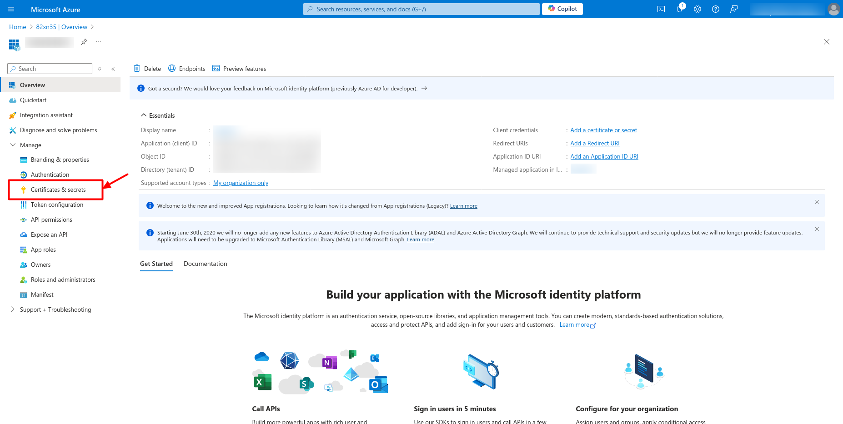Open the notifications bell icon
Image resolution: width=843 pixels, height=424 pixels.
(679, 9)
